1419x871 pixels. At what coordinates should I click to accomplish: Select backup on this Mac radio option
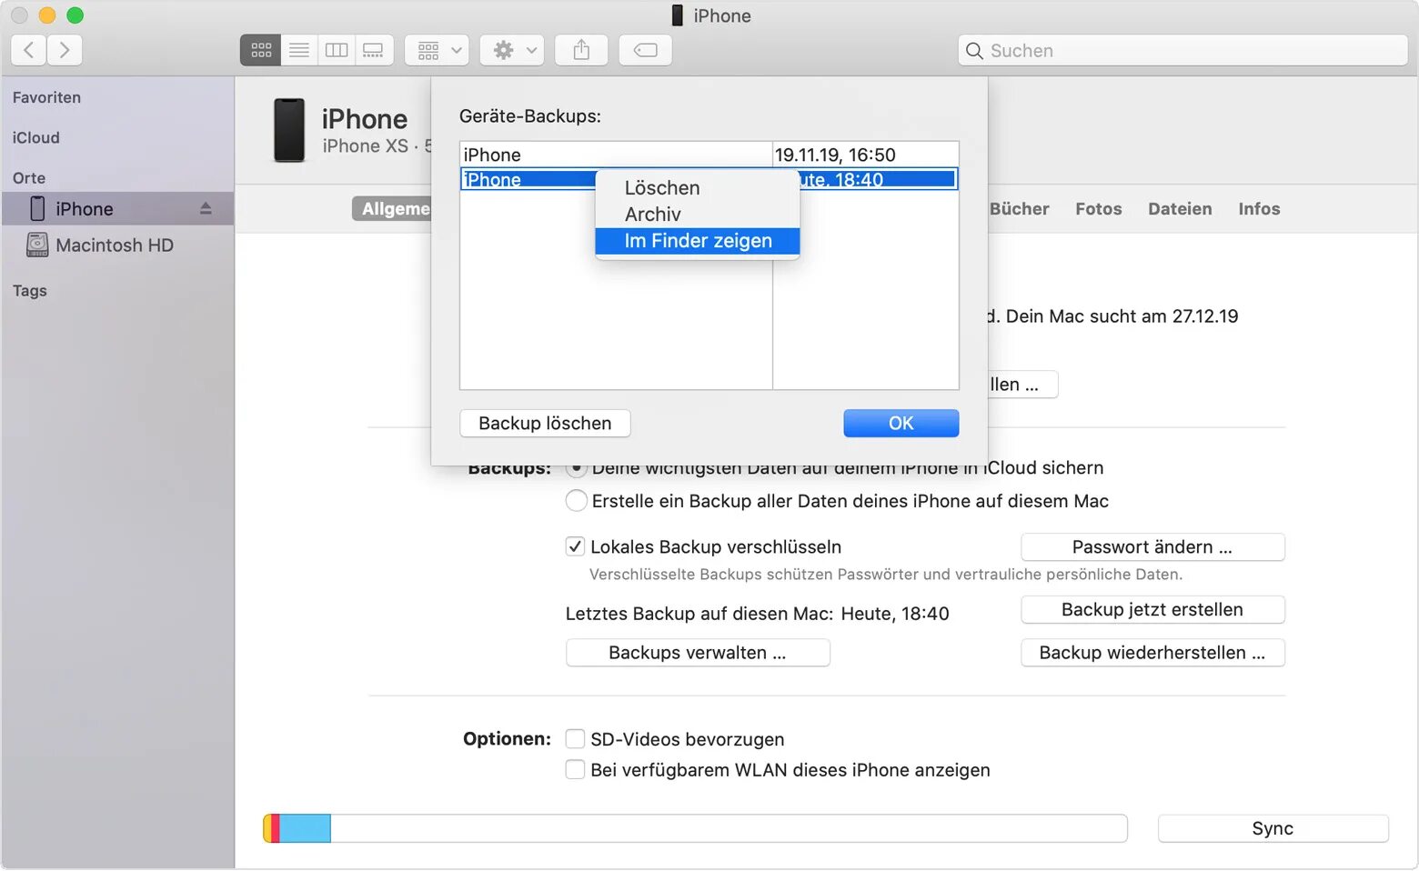[576, 501]
